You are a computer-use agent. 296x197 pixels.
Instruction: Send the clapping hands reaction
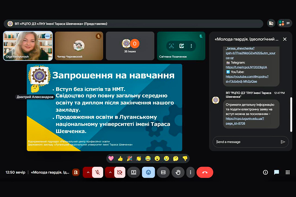pyautogui.click(x=139, y=159)
